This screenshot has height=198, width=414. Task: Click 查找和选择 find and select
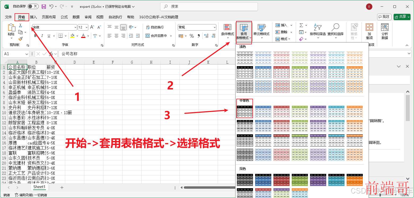coord(335,32)
